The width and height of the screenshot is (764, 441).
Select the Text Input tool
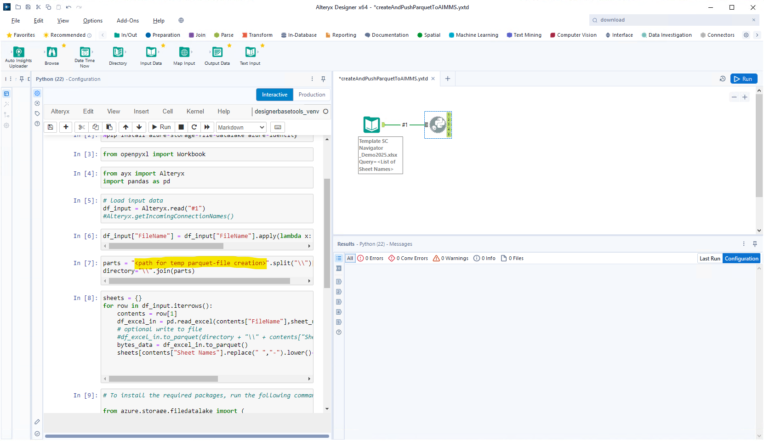tap(250, 56)
